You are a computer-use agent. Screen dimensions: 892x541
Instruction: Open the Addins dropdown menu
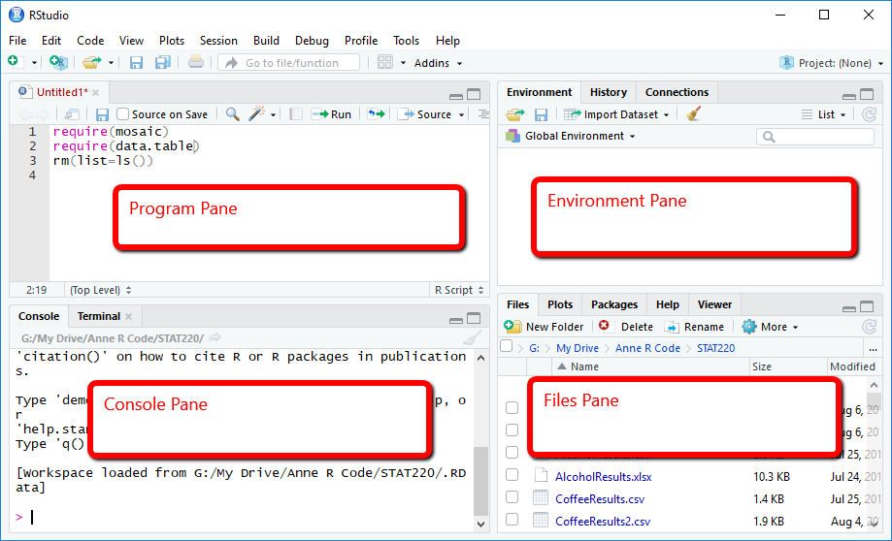tap(439, 63)
